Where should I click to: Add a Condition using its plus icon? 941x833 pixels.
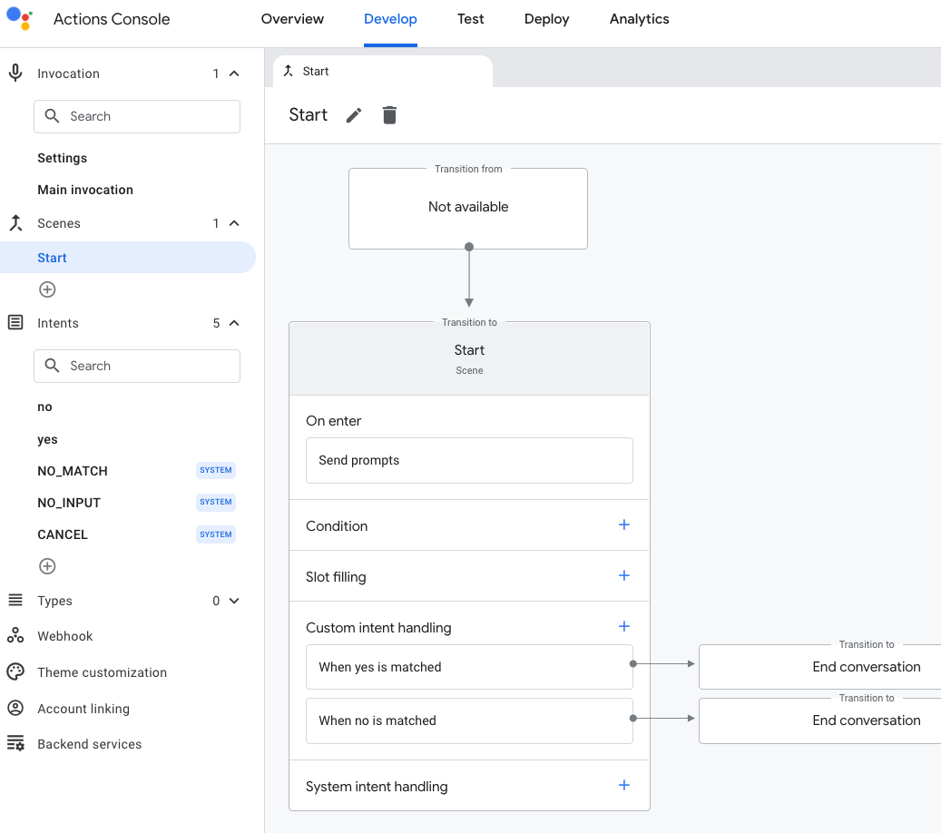pyautogui.click(x=623, y=525)
